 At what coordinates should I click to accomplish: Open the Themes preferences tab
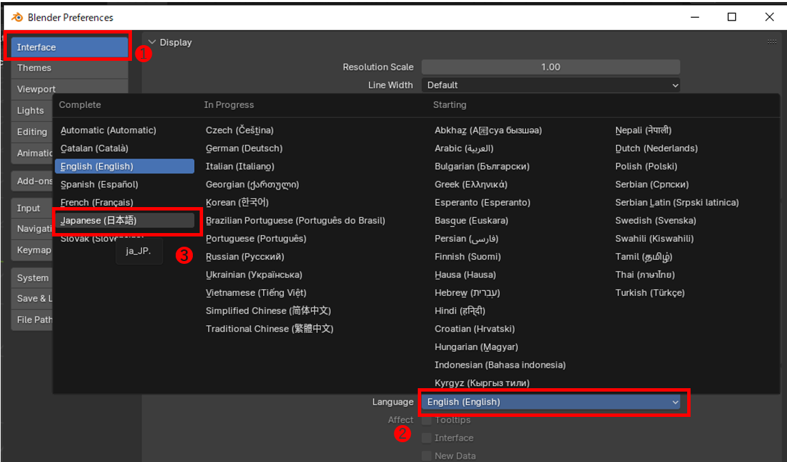point(69,68)
